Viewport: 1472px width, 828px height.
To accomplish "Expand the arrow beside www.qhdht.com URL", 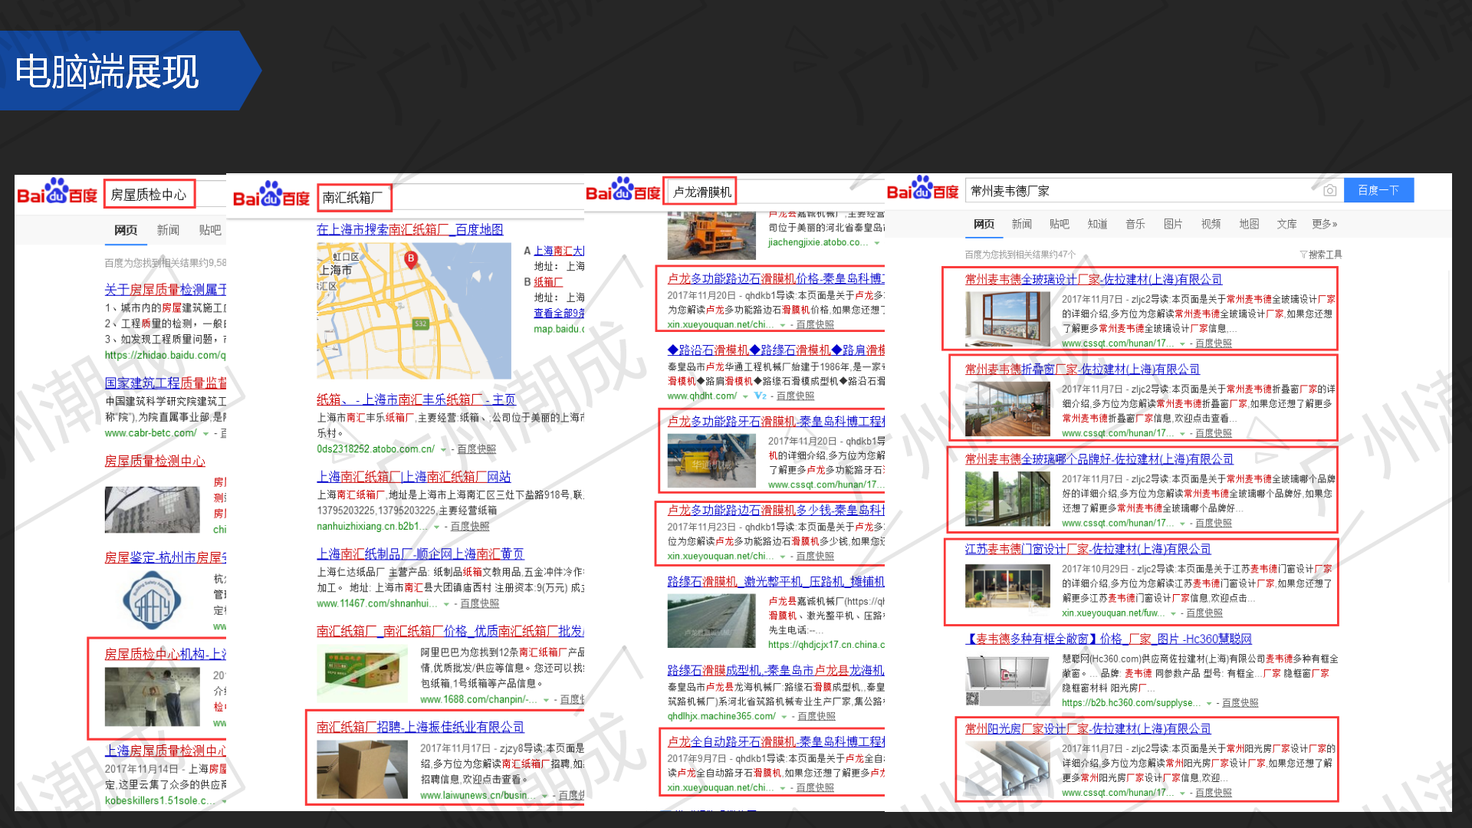I will click(745, 396).
